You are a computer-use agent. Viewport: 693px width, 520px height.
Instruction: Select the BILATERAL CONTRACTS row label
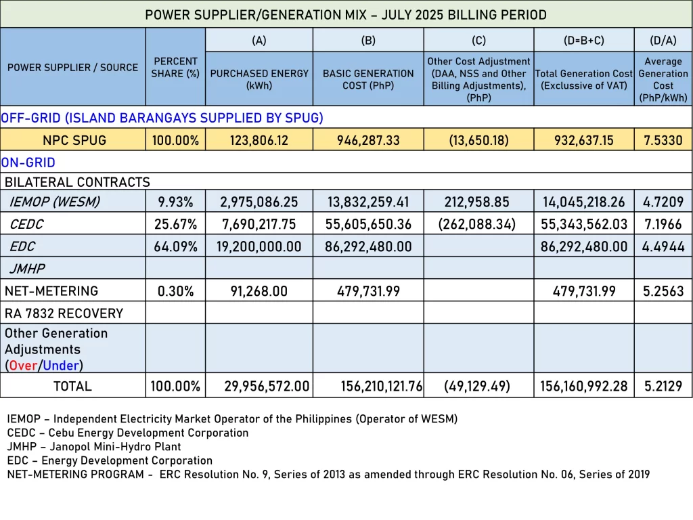click(x=77, y=182)
